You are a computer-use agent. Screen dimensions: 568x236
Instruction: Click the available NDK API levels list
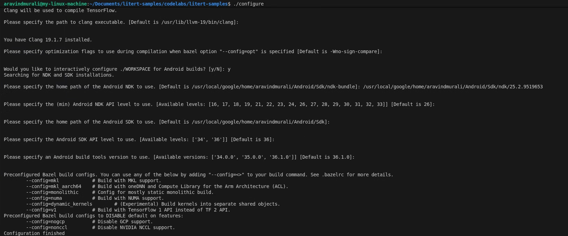pyautogui.click(x=298, y=104)
